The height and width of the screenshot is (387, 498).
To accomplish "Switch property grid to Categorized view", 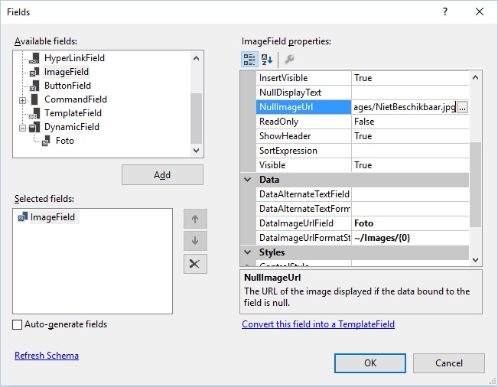I will [249, 60].
